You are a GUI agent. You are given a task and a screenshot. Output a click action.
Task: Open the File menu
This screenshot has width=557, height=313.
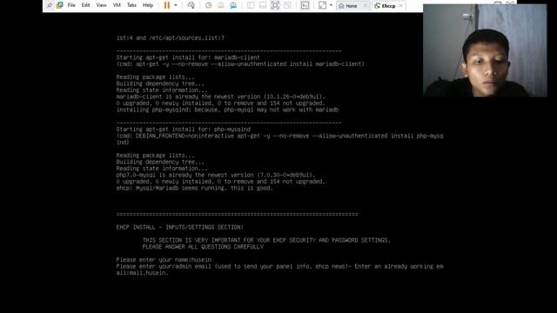71,5
